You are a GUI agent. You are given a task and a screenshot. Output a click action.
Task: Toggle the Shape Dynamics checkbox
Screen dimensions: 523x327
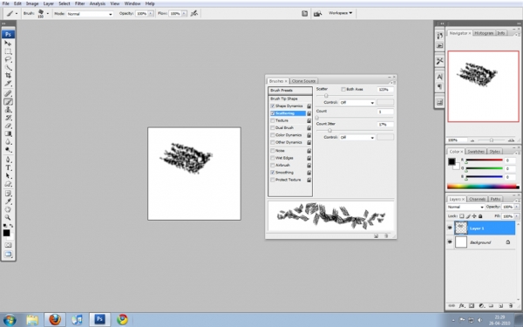(273, 106)
